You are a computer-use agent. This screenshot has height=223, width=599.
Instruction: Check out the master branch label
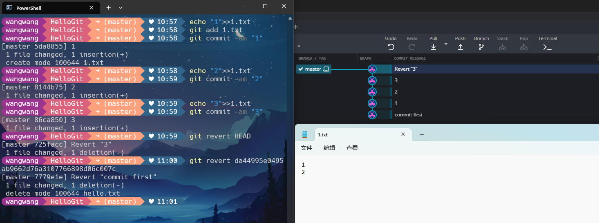(313, 69)
